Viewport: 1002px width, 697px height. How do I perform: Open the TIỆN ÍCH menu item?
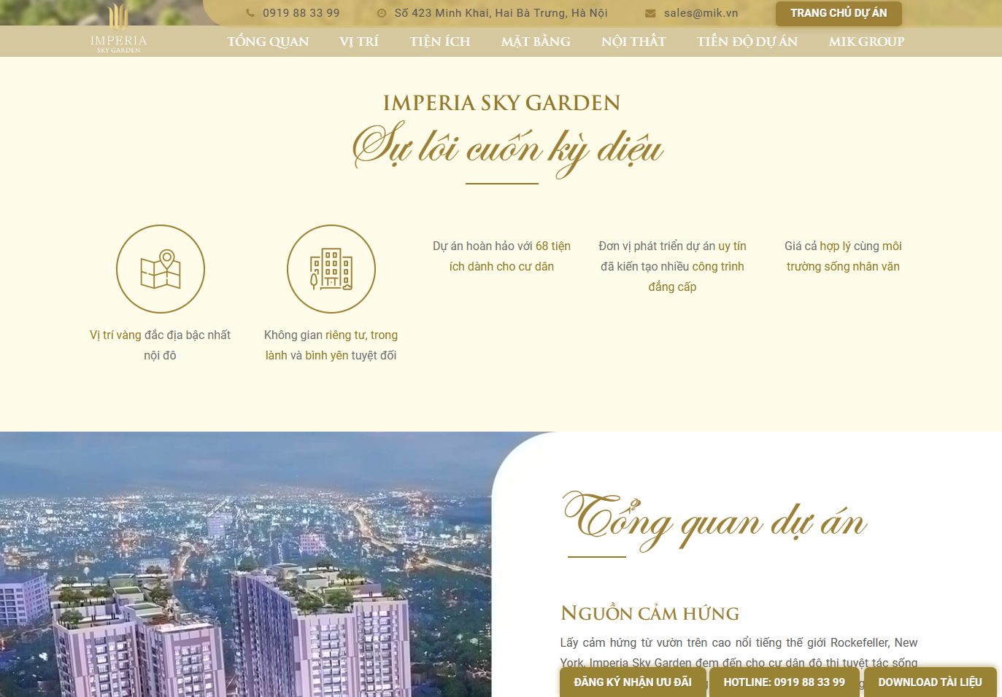440,42
